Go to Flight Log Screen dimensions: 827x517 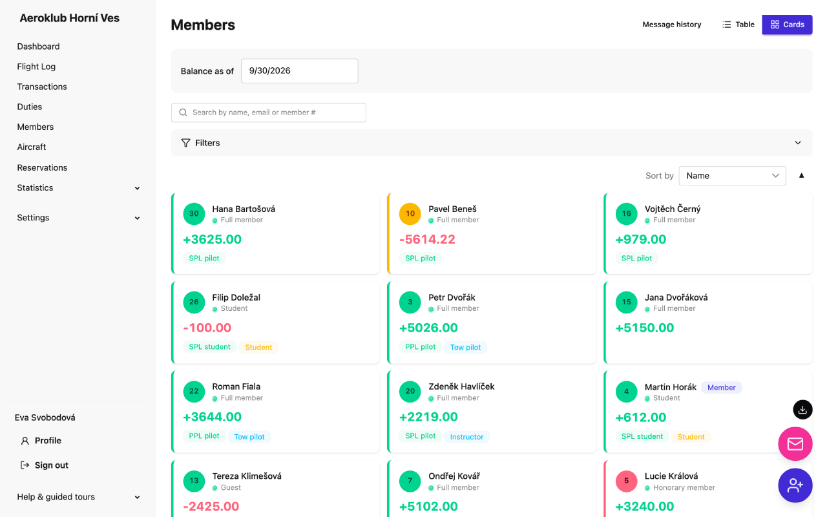coord(36,67)
